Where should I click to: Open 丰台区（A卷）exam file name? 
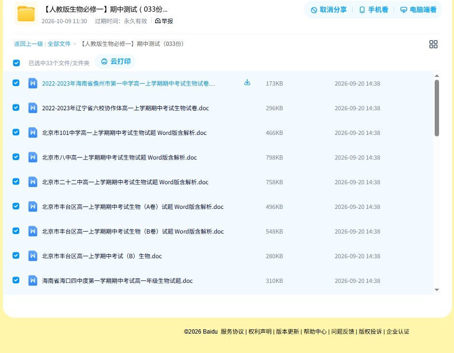tap(133, 206)
